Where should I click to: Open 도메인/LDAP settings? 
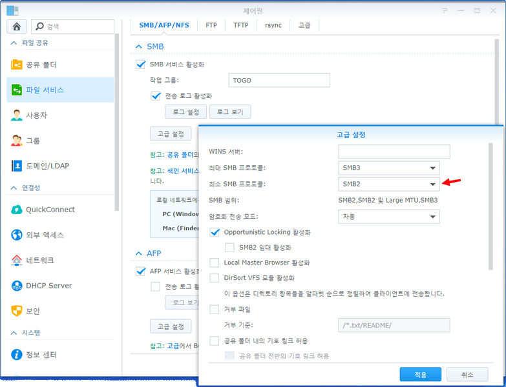(x=17, y=166)
